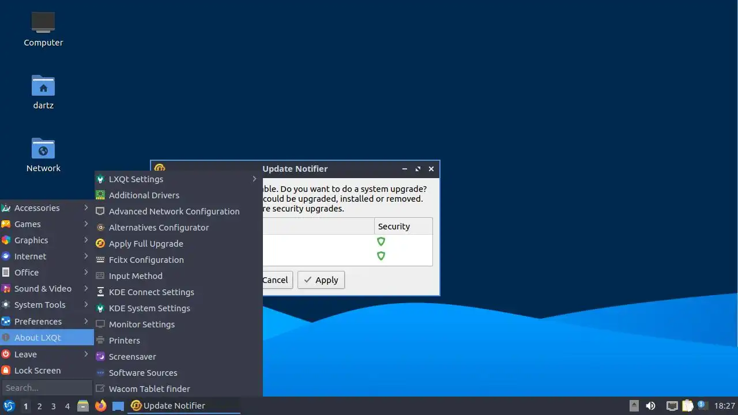
Task: Open the Preferences menu category
Action: point(47,322)
